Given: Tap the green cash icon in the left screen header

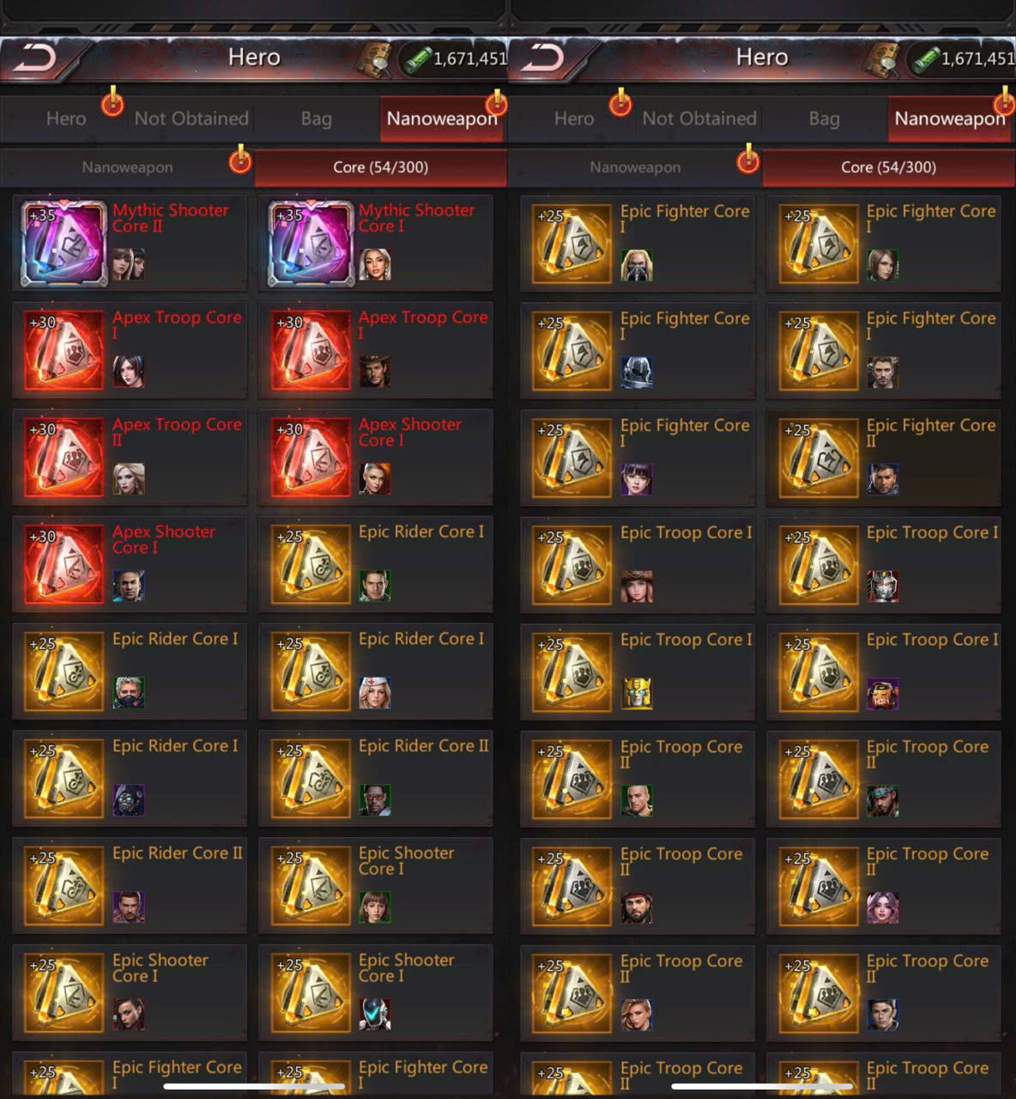Looking at the screenshot, I should click(417, 59).
